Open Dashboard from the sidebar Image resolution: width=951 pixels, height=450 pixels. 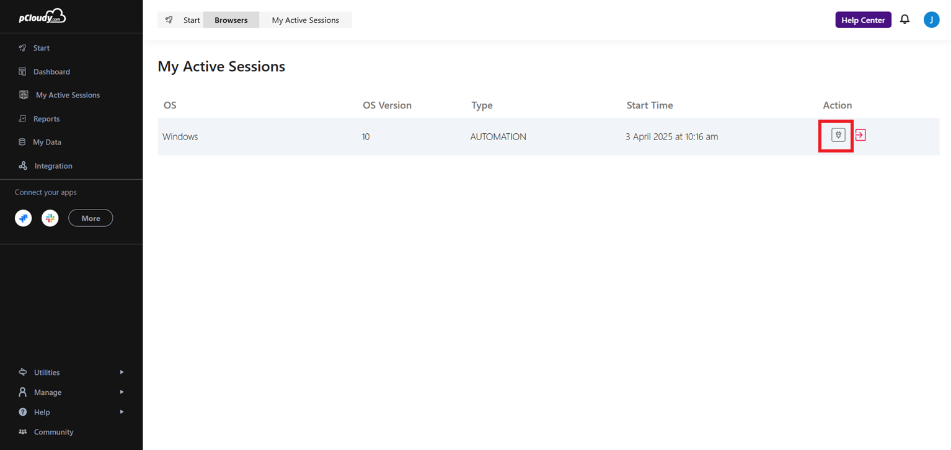tap(51, 72)
